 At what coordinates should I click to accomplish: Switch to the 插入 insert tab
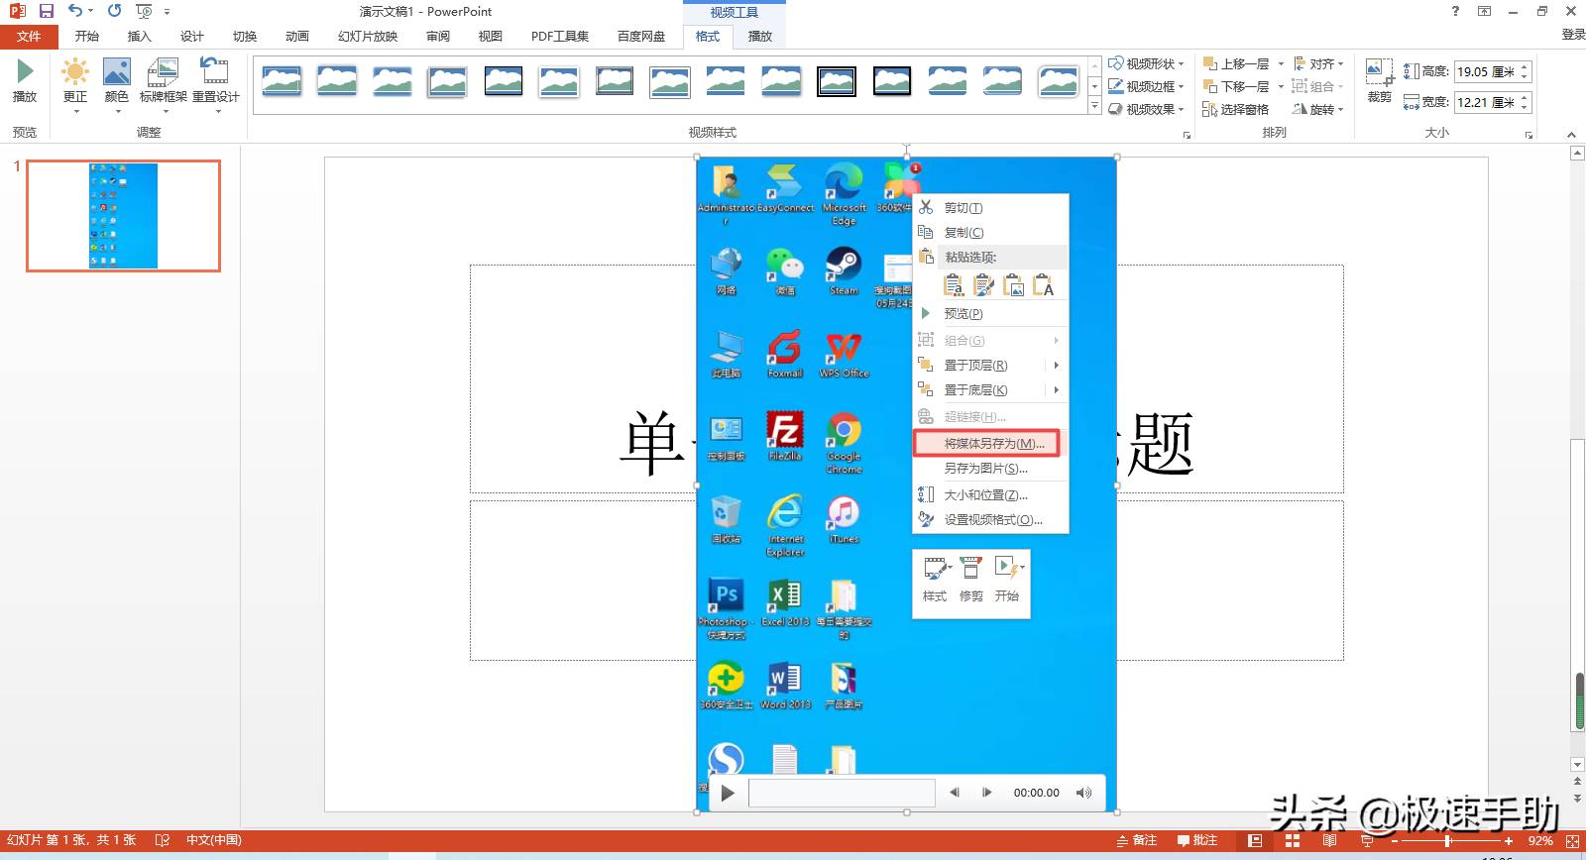139,36
